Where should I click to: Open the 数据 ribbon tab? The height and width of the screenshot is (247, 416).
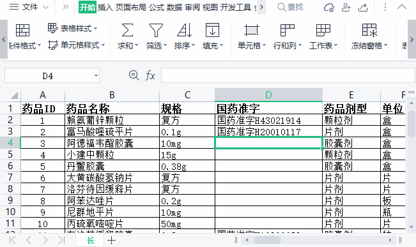pos(174,7)
